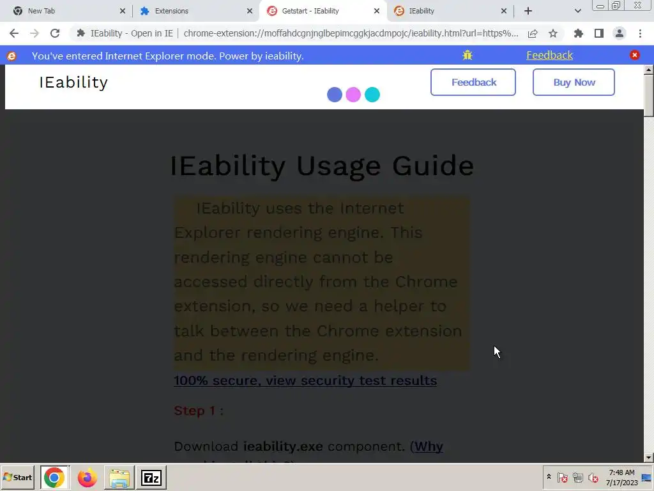Image resolution: width=654 pixels, height=491 pixels.
Task: Go back using the browser back arrow
Action: point(14,33)
